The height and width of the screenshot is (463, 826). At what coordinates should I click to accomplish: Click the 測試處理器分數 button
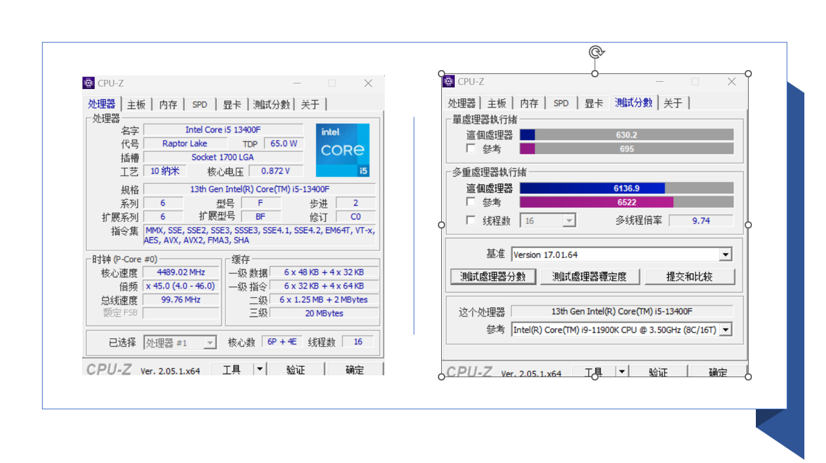[493, 276]
